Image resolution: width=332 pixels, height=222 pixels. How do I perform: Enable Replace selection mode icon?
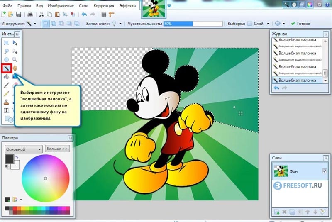pyautogui.click(x=46, y=24)
